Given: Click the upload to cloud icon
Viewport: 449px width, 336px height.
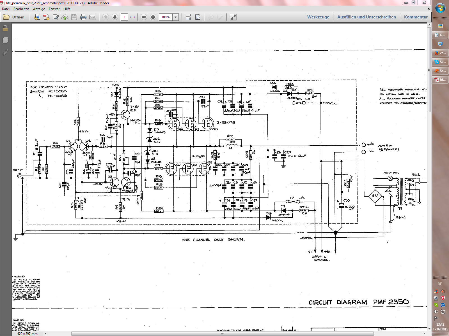Looking at the screenshot, I should click(65, 17).
